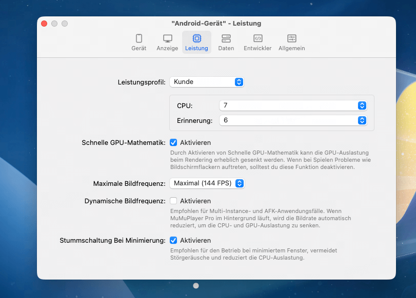Select the Leistung chip icon
416x298 pixels.
(x=196, y=39)
